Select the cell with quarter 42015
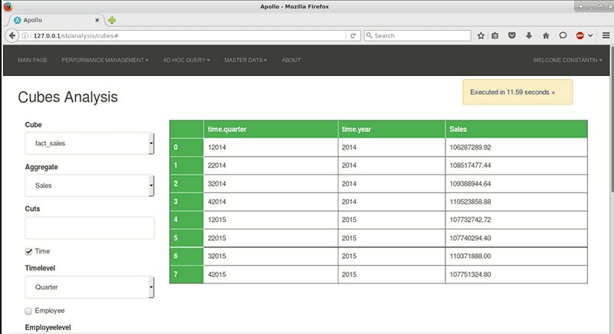614x334 pixels. click(x=271, y=274)
